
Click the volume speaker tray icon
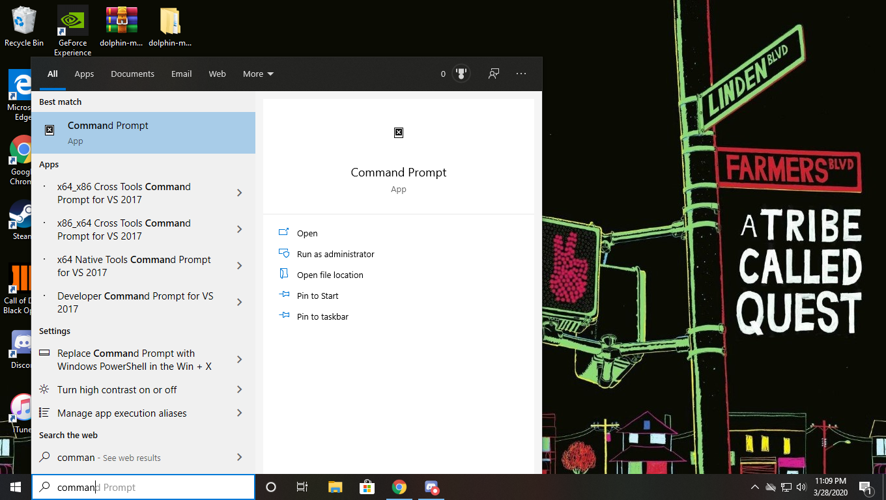pyautogui.click(x=801, y=487)
